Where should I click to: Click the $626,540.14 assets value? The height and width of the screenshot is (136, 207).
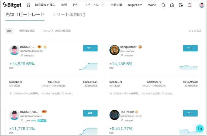(90, 82)
